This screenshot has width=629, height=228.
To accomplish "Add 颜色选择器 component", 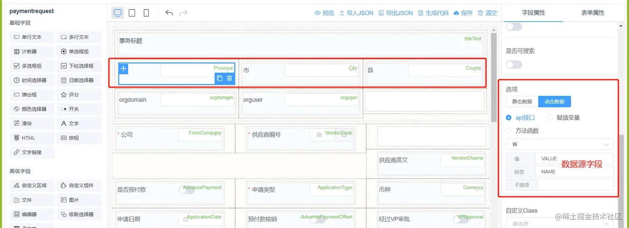I will pyautogui.click(x=32, y=109).
